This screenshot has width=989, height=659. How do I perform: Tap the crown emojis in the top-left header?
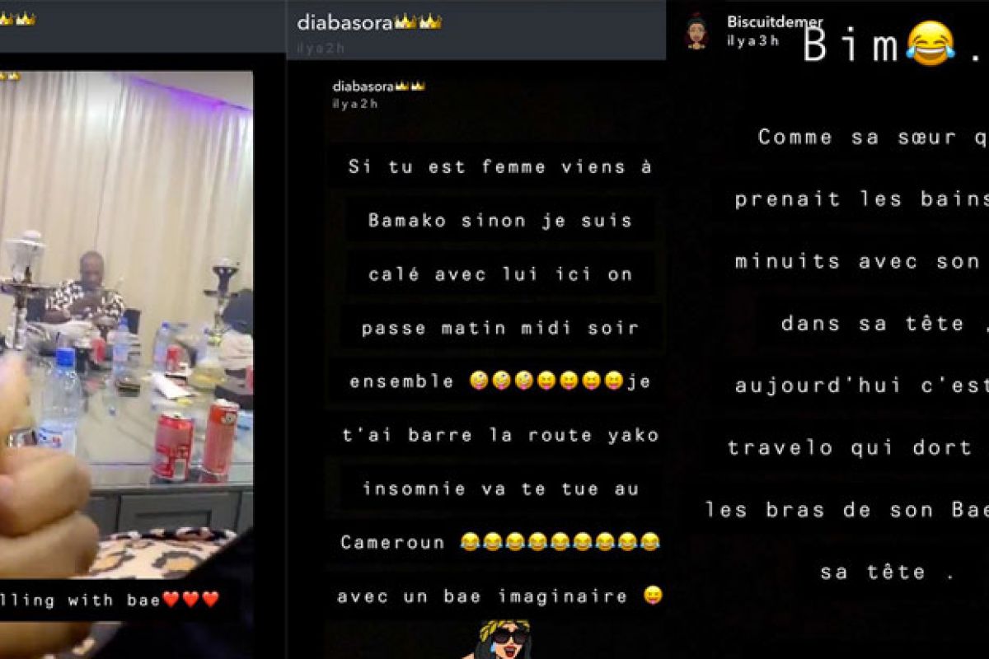tap(17, 18)
